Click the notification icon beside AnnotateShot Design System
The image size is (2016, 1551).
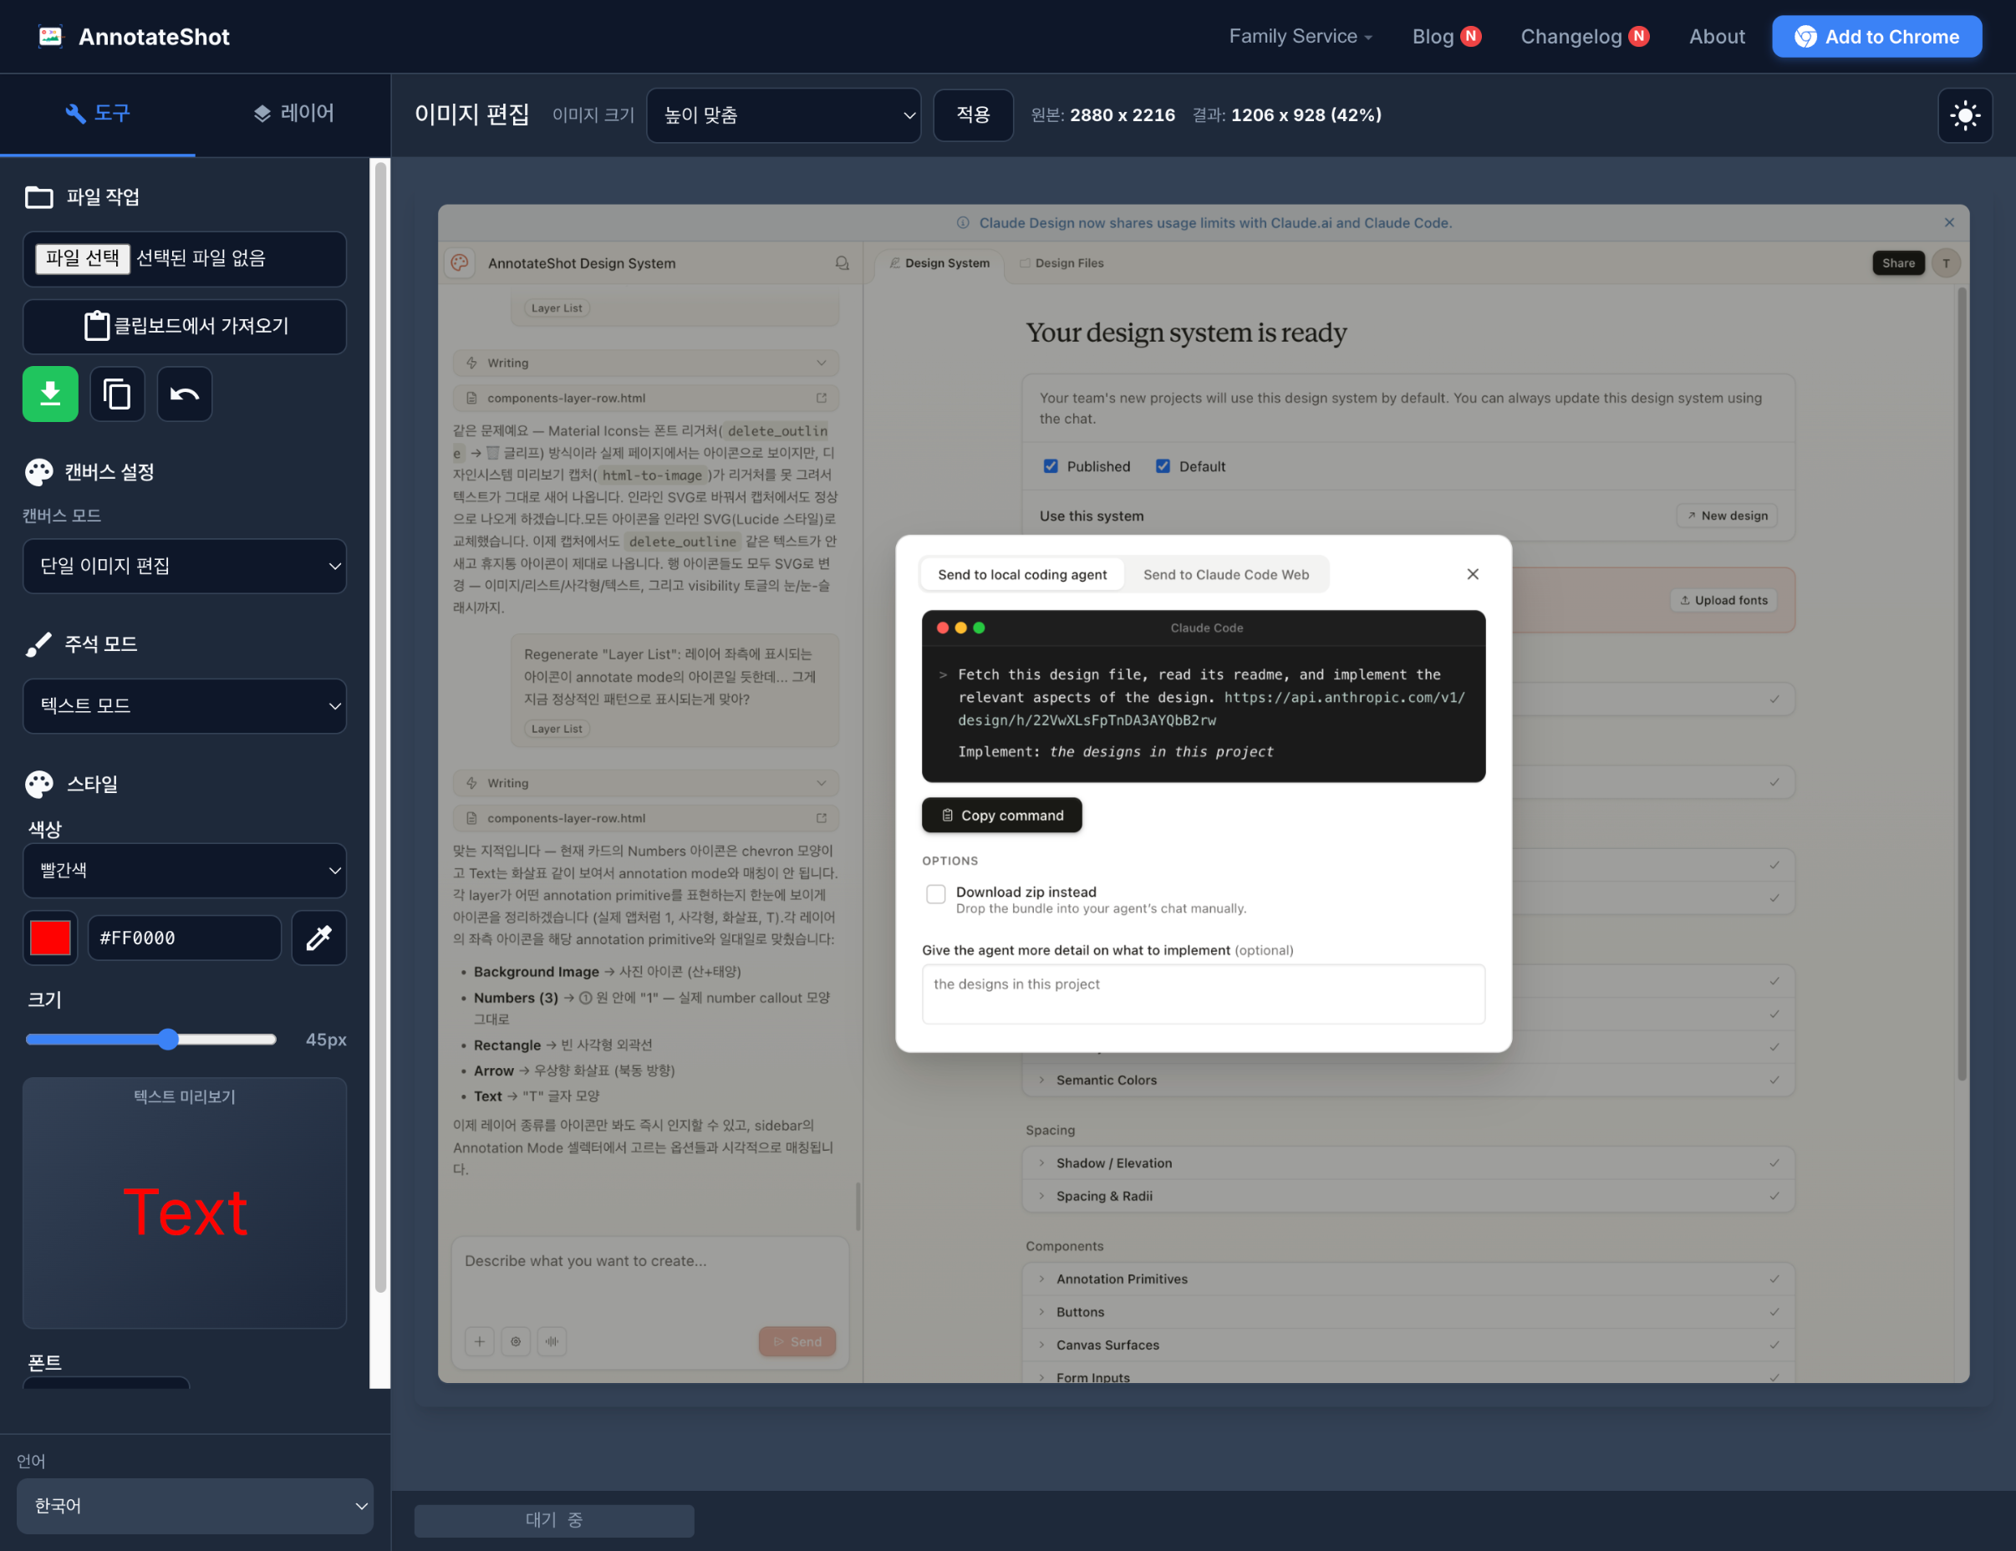pos(842,263)
